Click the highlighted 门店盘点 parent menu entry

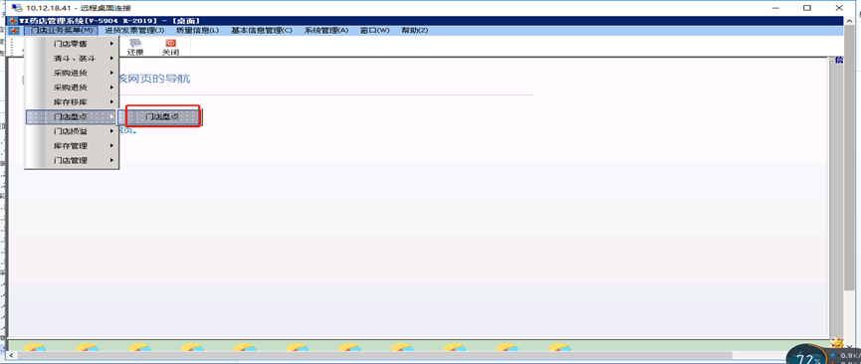point(72,117)
